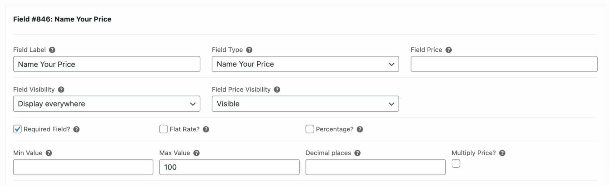Click the help icon next to Required Field
The height and width of the screenshot is (186, 609).
(x=76, y=129)
